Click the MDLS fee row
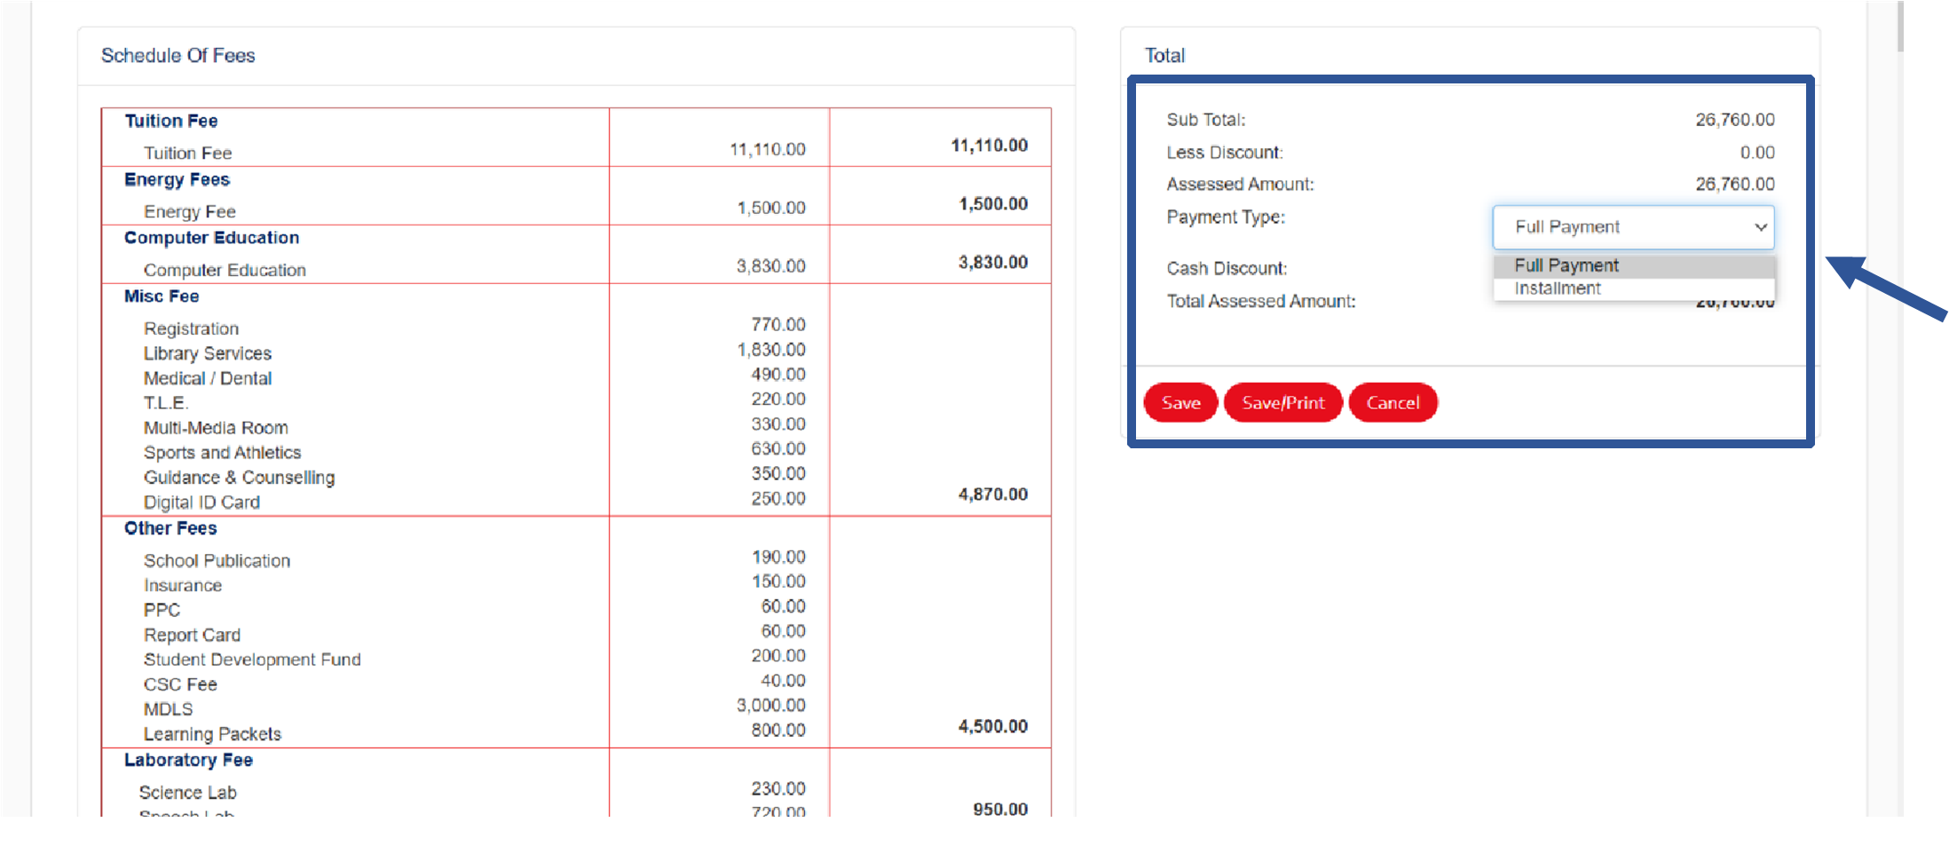Image resolution: width=1949 pixels, height=846 pixels. pos(168,709)
